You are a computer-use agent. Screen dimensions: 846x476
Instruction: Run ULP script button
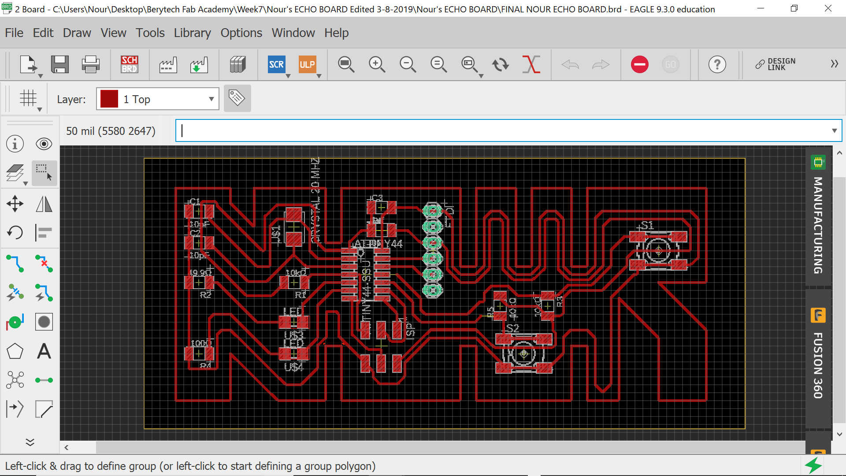[x=307, y=64]
